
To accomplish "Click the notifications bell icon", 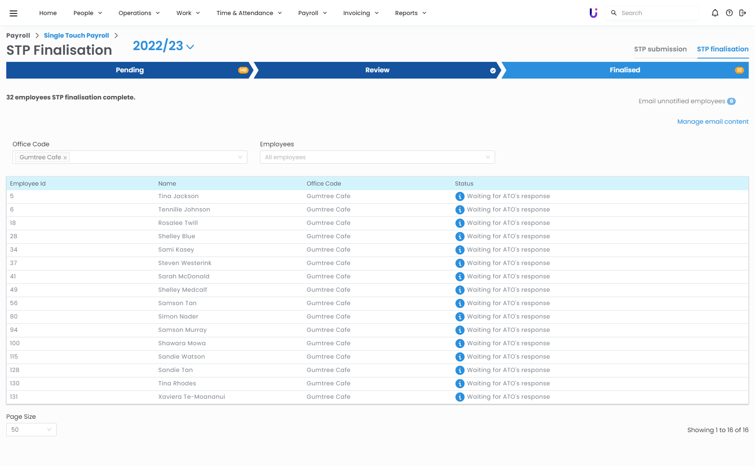I will click(715, 13).
